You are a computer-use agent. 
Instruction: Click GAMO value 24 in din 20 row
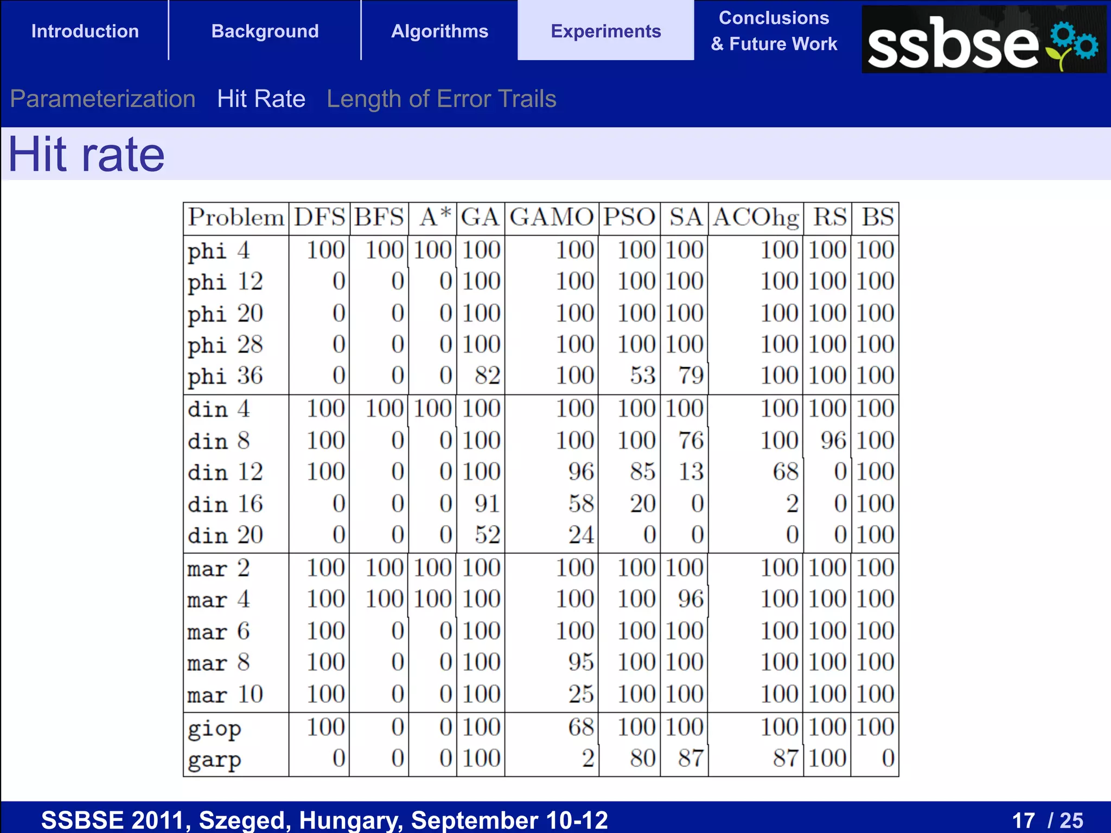coord(582,535)
